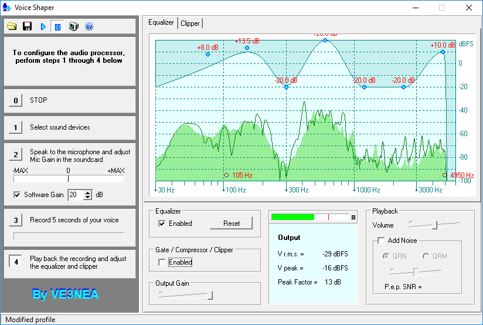
Task: Increase Software Gain with up arrow
Action: 88,192
